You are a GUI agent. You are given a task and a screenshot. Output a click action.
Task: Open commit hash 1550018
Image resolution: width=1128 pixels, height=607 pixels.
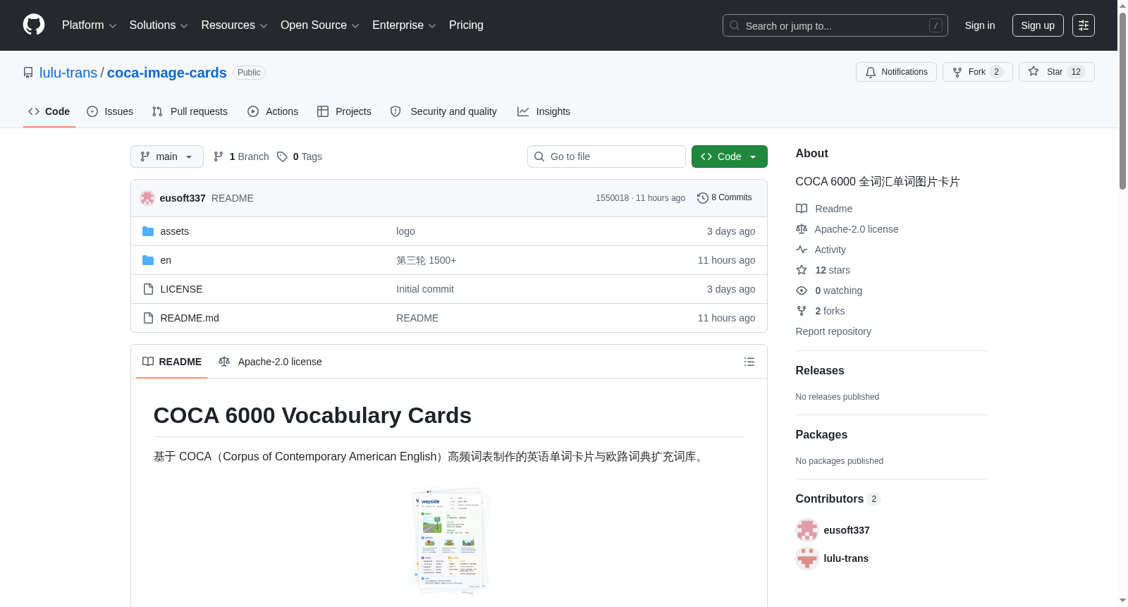612,198
